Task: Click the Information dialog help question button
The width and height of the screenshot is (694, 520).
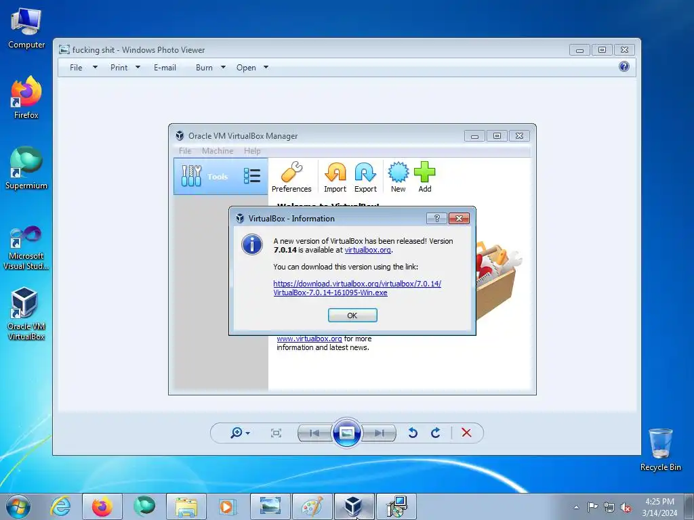Action: pos(436,219)
